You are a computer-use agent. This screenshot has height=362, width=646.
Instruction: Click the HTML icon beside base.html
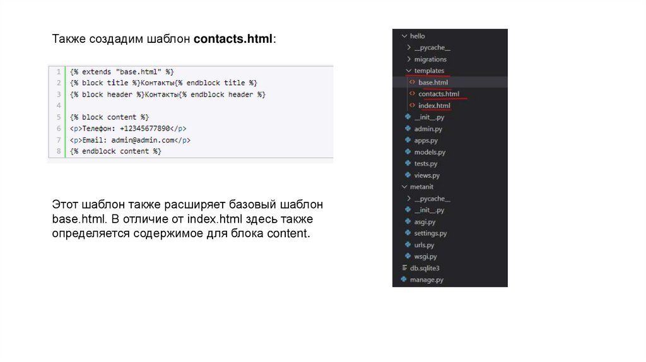pos(412,83)
